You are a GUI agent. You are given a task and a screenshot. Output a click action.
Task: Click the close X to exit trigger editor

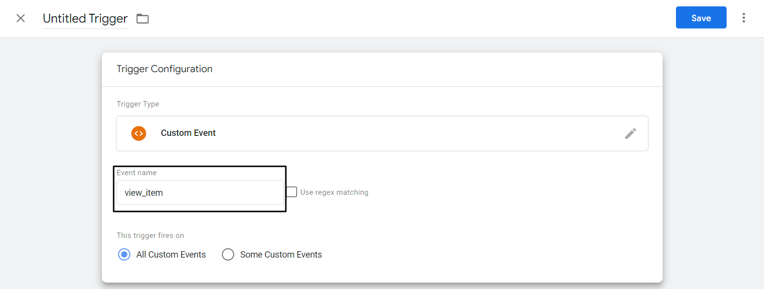(20, 18)
